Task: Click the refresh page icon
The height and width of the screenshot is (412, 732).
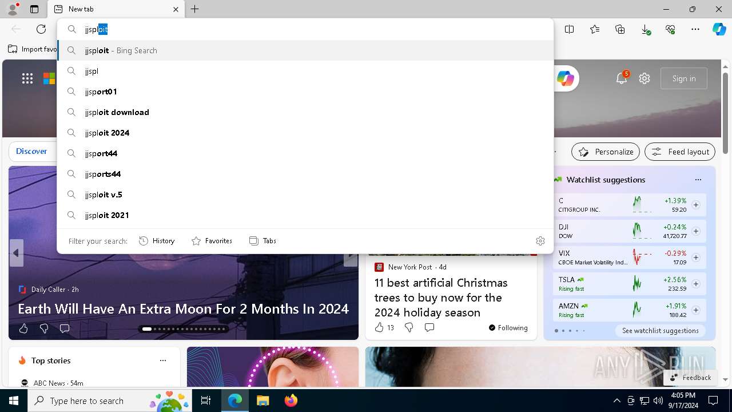Action: pos(41,29)
